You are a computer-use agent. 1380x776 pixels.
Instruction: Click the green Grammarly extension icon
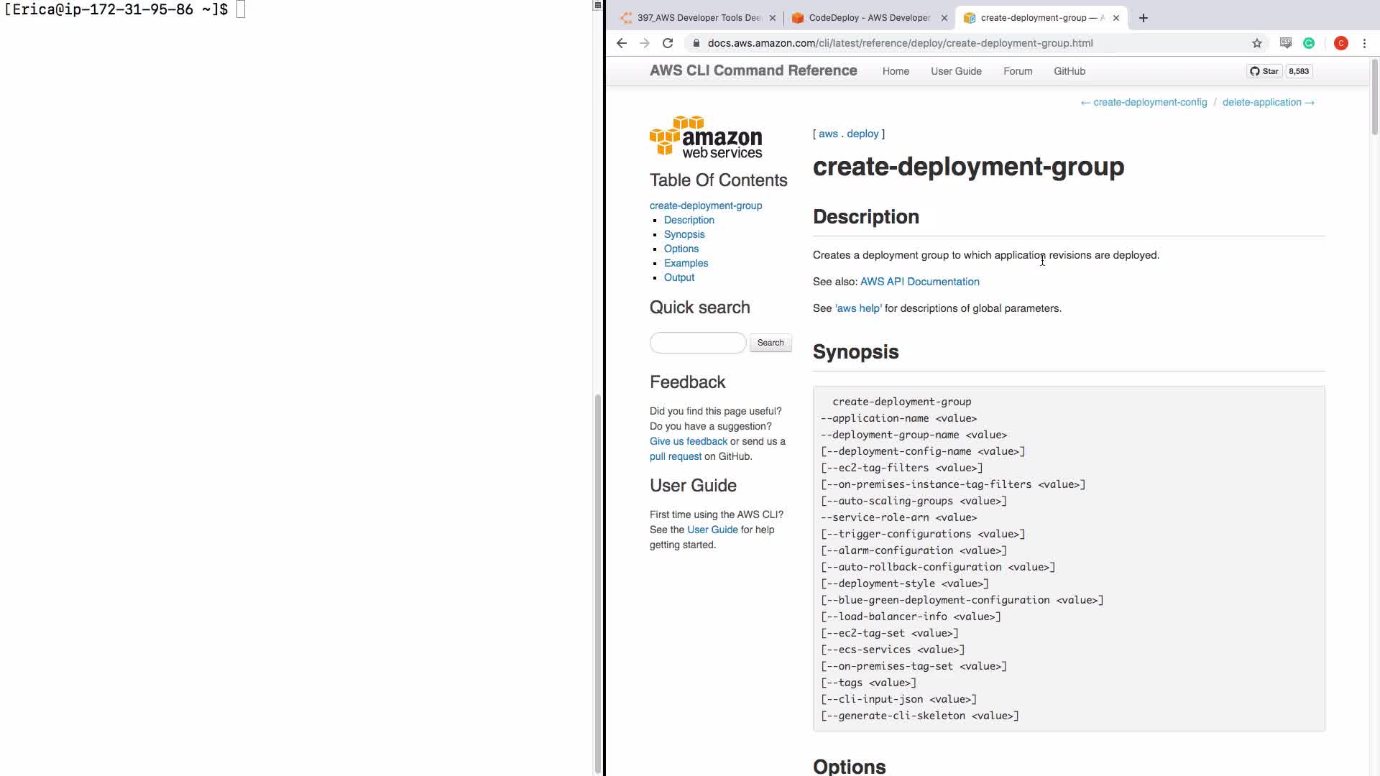click(x=1309, y=43)
